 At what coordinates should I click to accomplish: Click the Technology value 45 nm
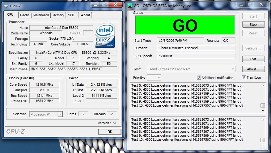38,44
